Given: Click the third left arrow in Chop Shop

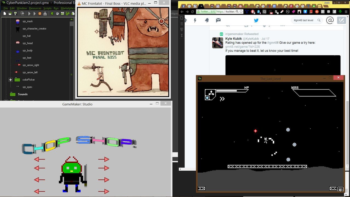Looking at the screenshot, I should pos(40,180).
